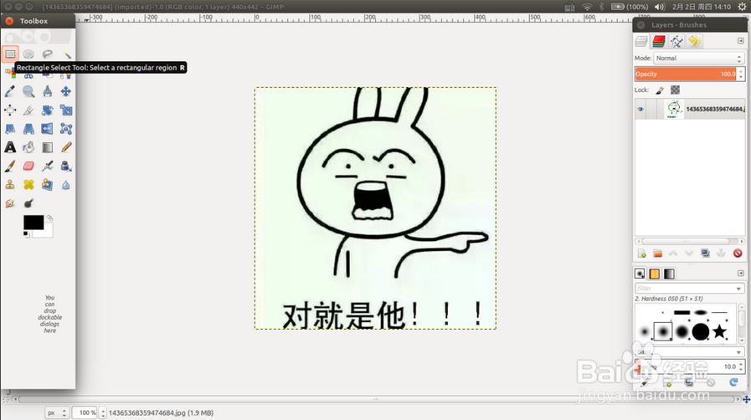Select the Blend gradient tool
Screen dimensions: 751x420
point(47,147)
